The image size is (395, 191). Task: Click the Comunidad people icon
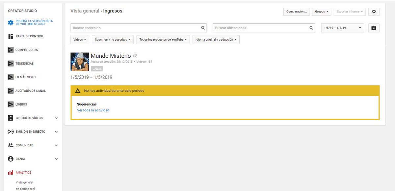[x=11, y=145]
